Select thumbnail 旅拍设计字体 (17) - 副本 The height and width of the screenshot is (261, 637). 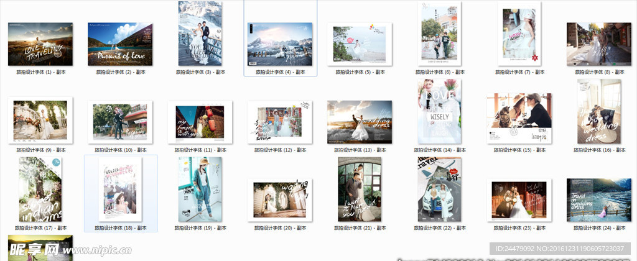point(40,189)
